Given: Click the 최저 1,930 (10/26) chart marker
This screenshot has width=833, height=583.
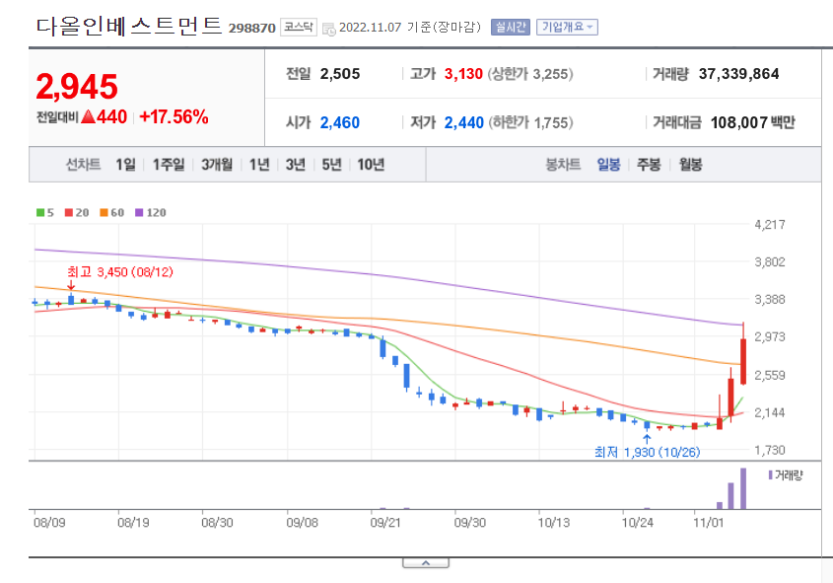Looking at the screenshot, I should pos(647,452).
